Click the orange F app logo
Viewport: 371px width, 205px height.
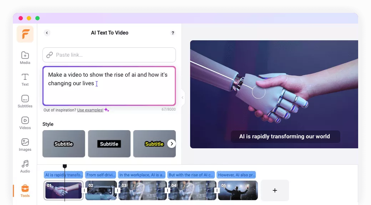pyautogui.click(x=25, y=34)
